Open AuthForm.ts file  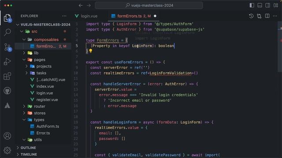43,126
